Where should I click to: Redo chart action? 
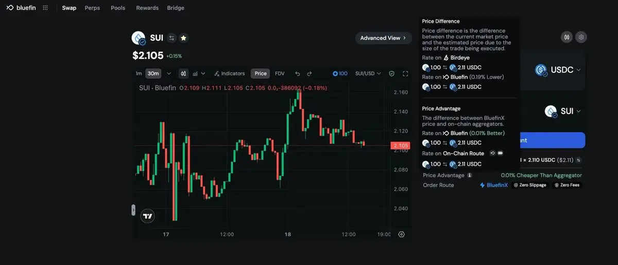point(309,73)
